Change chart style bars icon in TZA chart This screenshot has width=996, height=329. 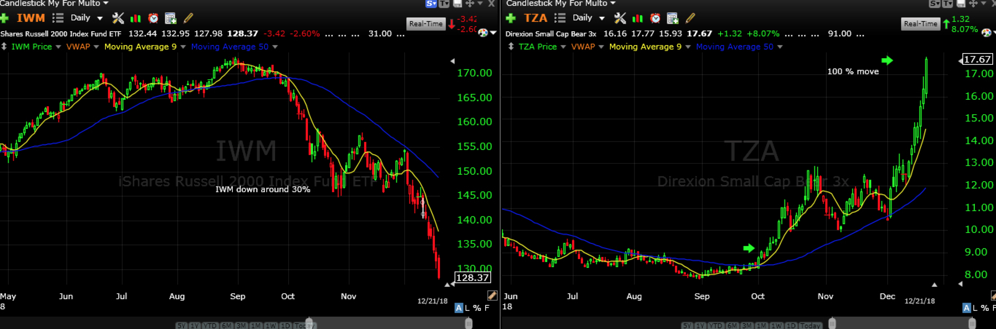tap(637, 18)
